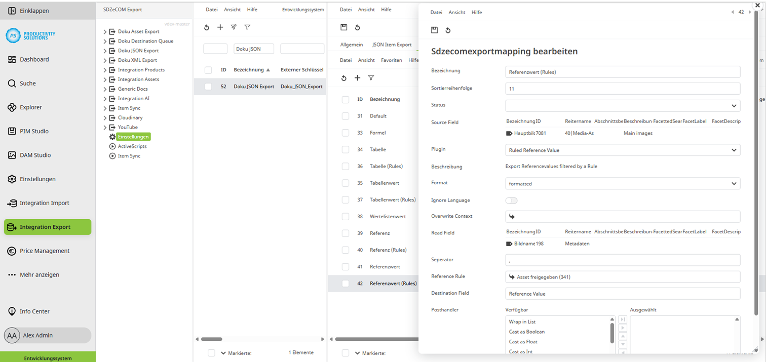Open the Status dropdown
Screen dimensions: 766x362
(x=622, y=106)
